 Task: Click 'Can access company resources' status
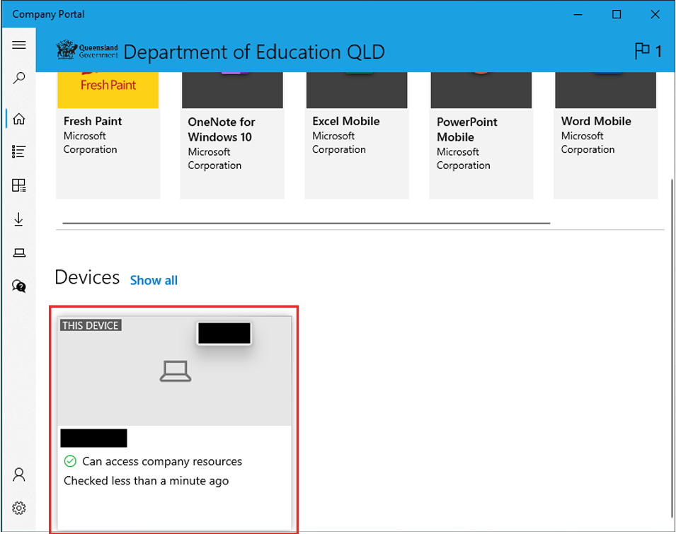click(162, 461)
